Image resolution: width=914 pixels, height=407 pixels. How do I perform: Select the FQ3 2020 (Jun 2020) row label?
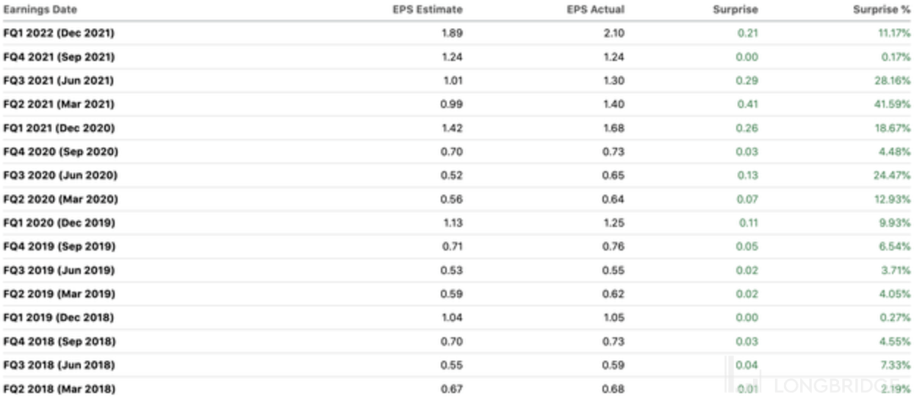point(60,176)
